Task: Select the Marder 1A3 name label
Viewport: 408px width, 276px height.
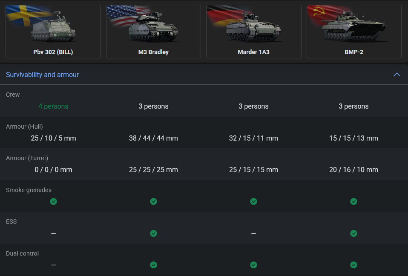Action: [x=253, y=52]
